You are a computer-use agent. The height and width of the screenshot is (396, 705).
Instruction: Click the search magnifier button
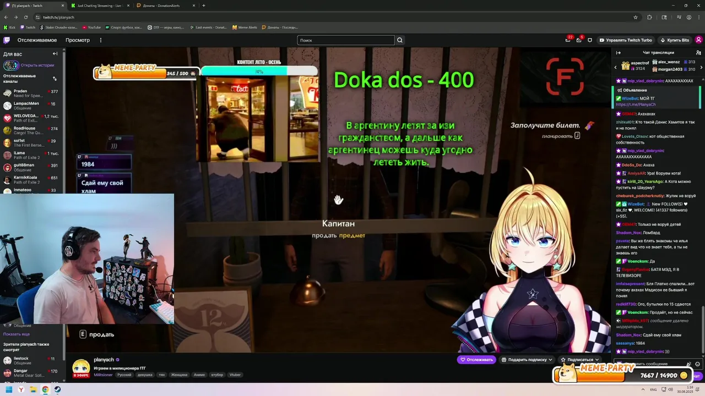pos(400,40)
